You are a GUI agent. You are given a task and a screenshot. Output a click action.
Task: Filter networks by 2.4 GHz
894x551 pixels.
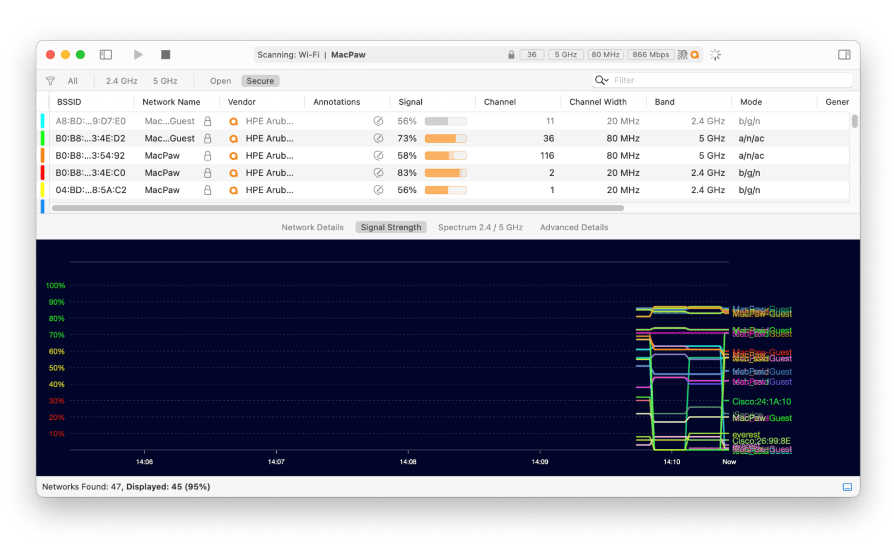coord(121,81)
